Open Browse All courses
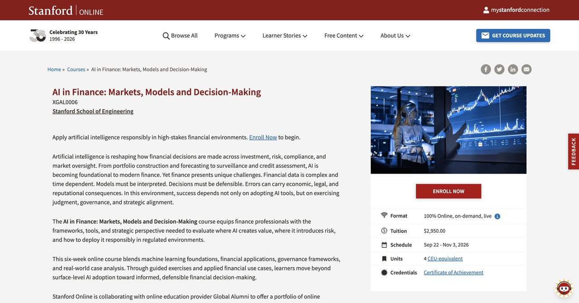This screenshot has height=303, width=579. [x=180, y=36]
